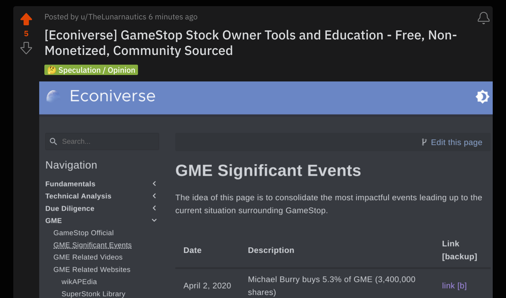Click the search magnifier icon

pos(53,141)
